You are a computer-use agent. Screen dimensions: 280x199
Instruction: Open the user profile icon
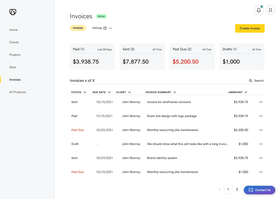coord(270,10)
